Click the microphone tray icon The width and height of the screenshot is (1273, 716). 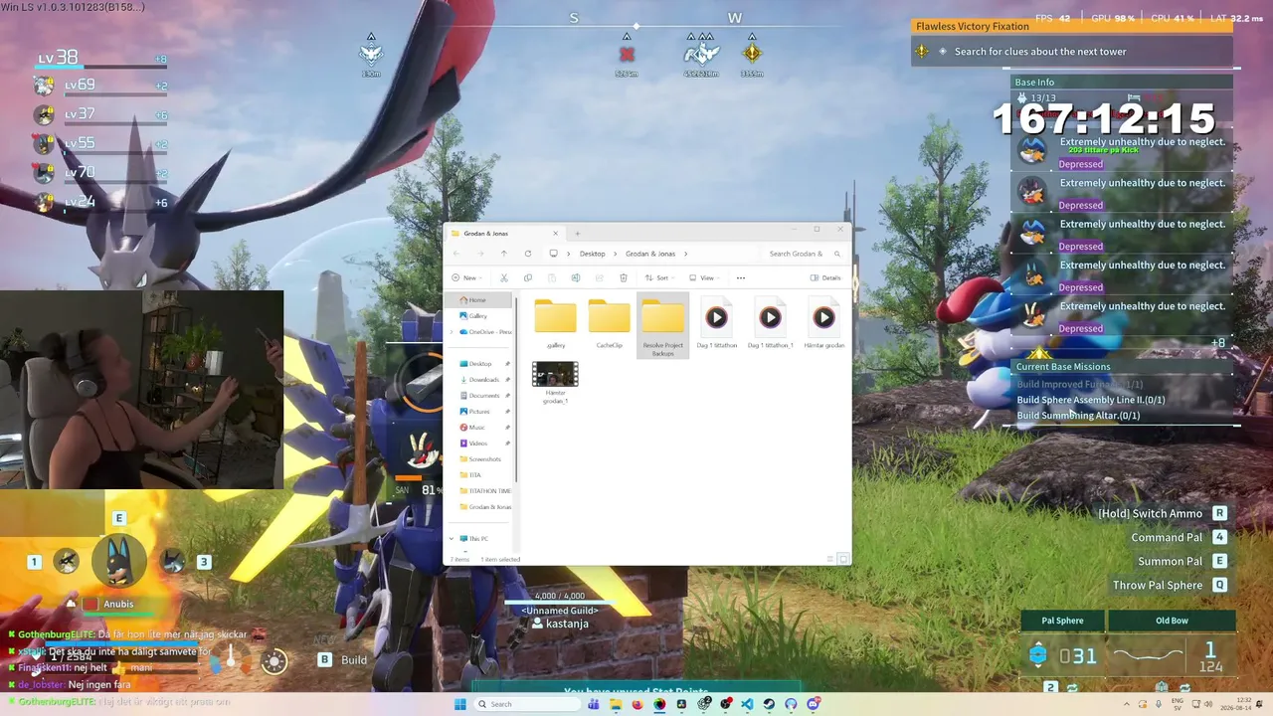(x=1159, y=704)
